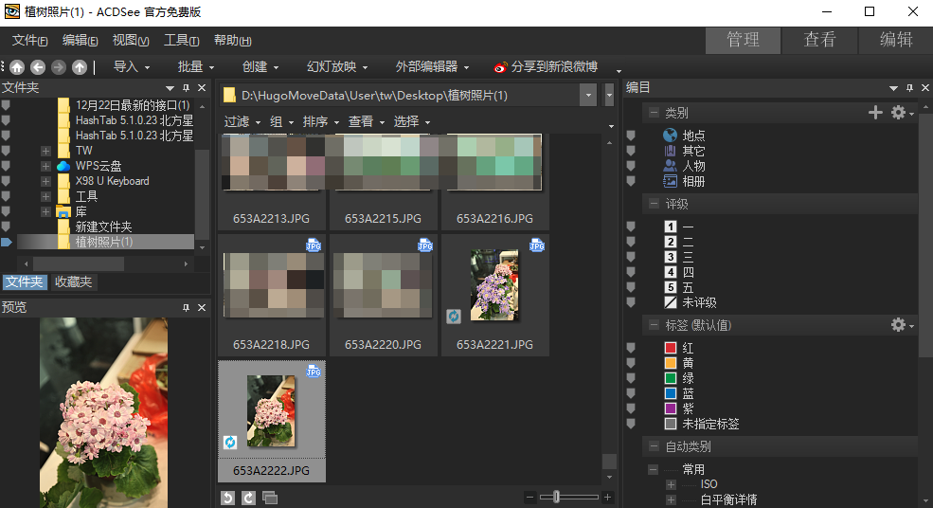The image size is (933, 508).
Task: Toggle the tag marker beside 地点
Action: coord(632,136)
